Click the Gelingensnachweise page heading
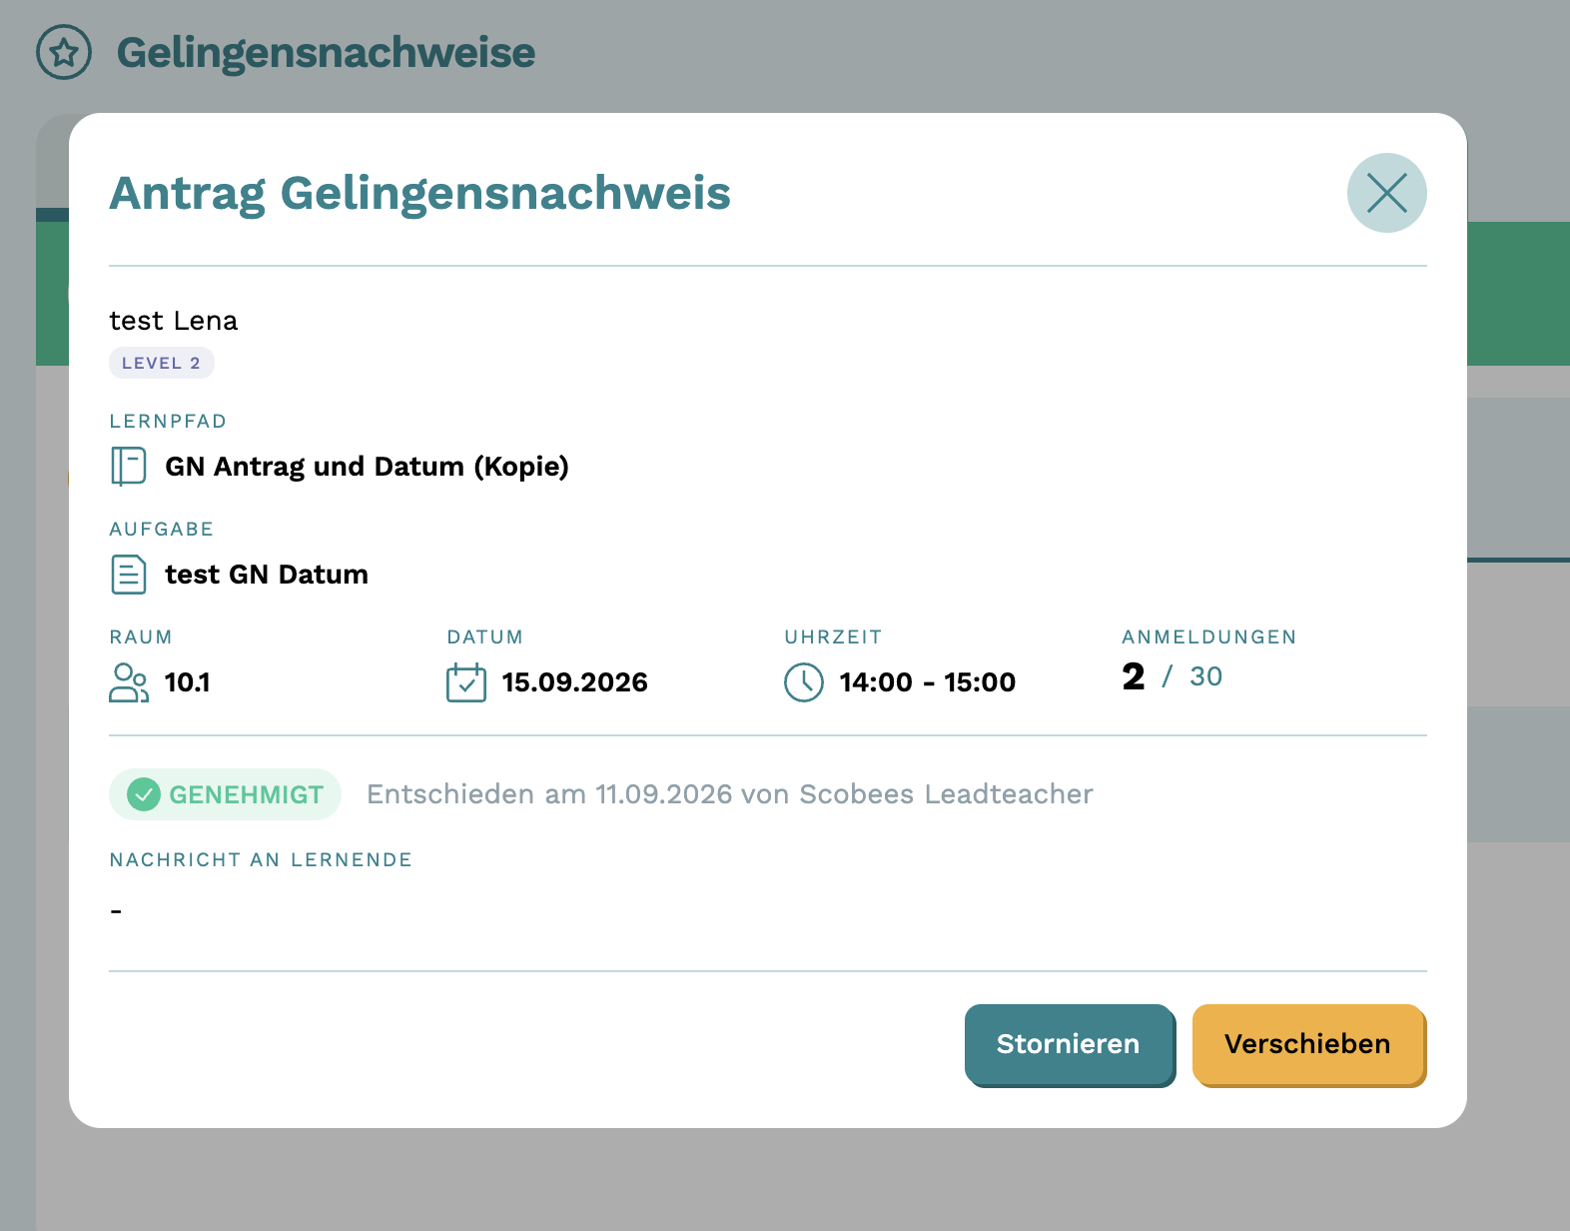 [326, 53]
